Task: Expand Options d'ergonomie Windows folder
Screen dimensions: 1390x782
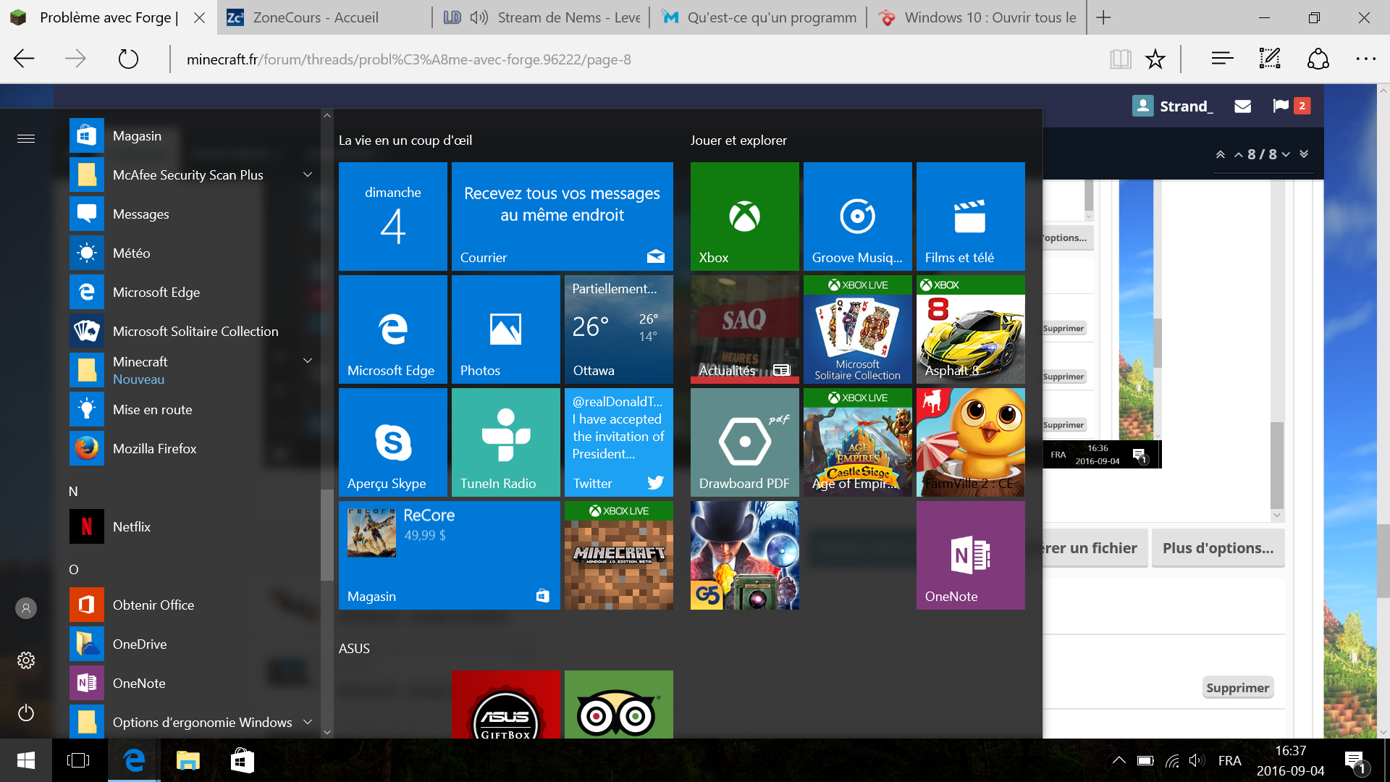Action: (308, 722)
